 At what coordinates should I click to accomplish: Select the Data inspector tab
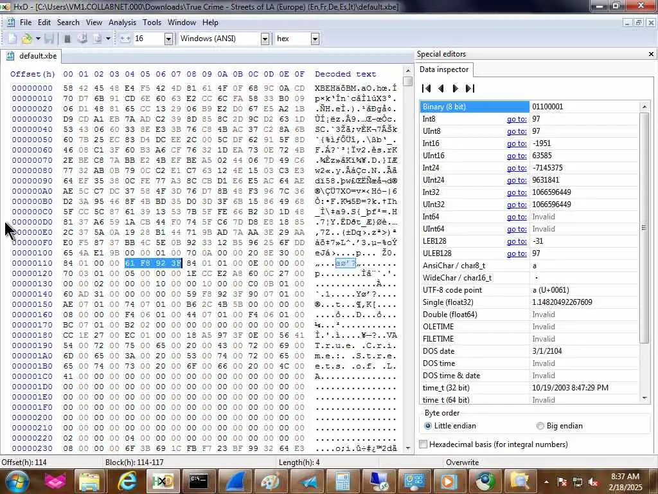point(444,69)
